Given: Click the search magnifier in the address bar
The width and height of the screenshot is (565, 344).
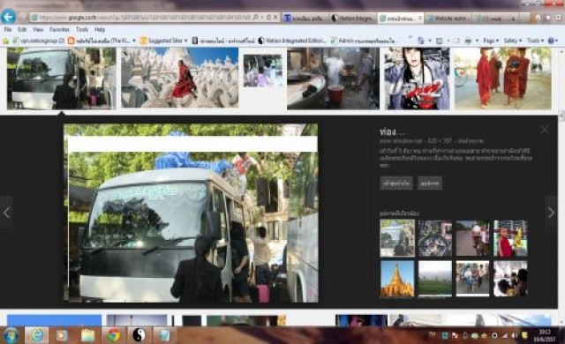Looking at the screenshot, I should pyautogui.click(x=255, y=18).
